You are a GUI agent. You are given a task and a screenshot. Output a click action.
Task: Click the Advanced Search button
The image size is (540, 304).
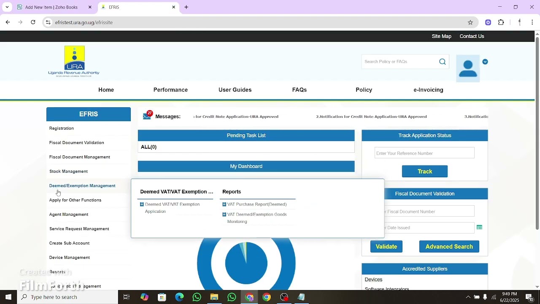tap(449, 247)
